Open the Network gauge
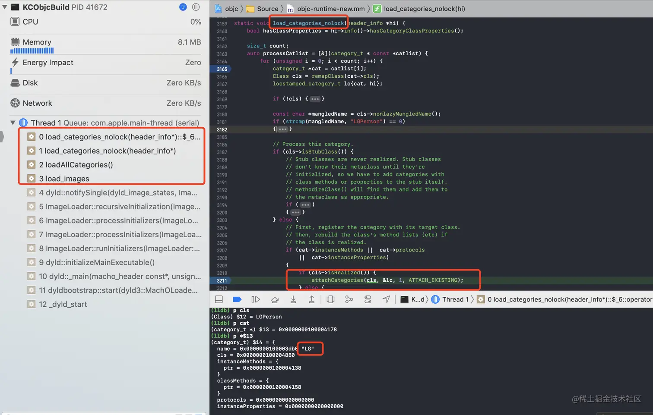 (x=106, y=103)
